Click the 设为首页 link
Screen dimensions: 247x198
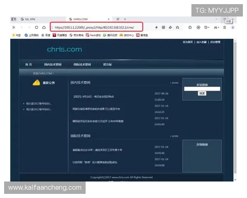tap(188, 42)
